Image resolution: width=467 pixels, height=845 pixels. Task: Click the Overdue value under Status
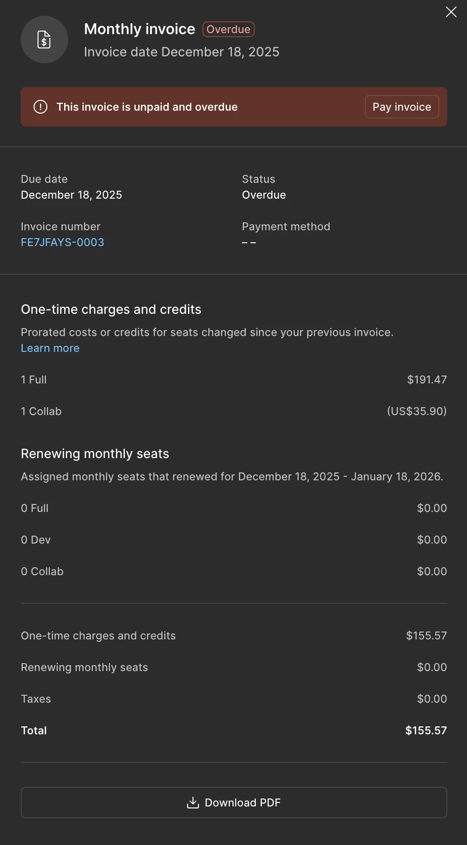pos(264,195)
